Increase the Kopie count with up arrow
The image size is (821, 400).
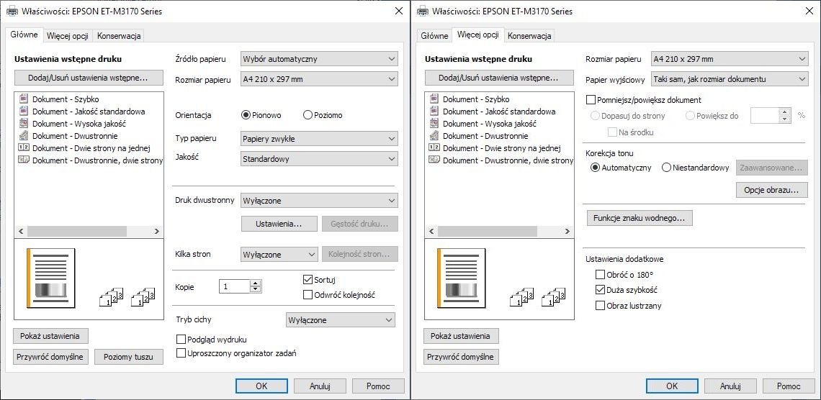[x=256, y=283]
